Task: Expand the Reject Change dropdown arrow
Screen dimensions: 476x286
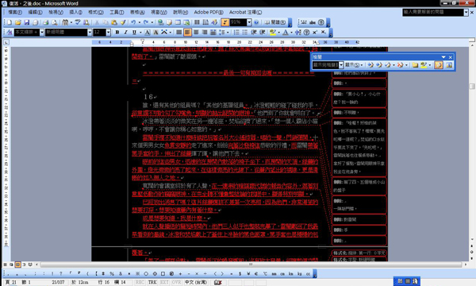Action: [x=406, y=65]
